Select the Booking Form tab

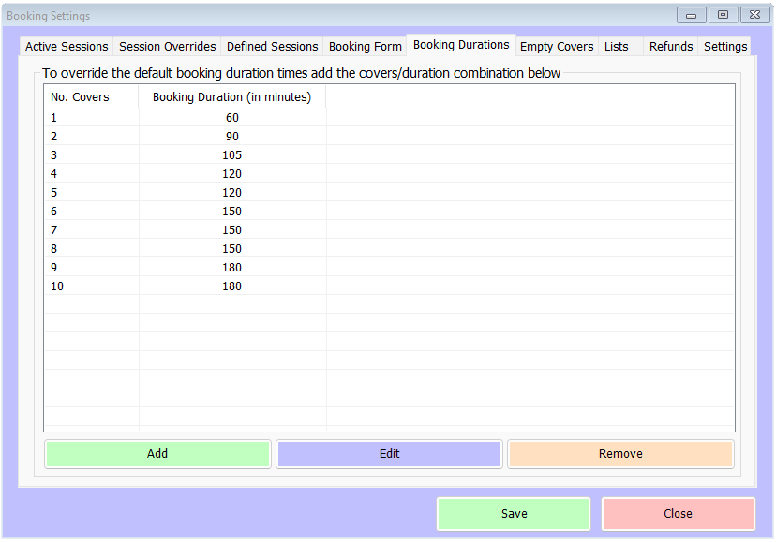pos(365,46)
